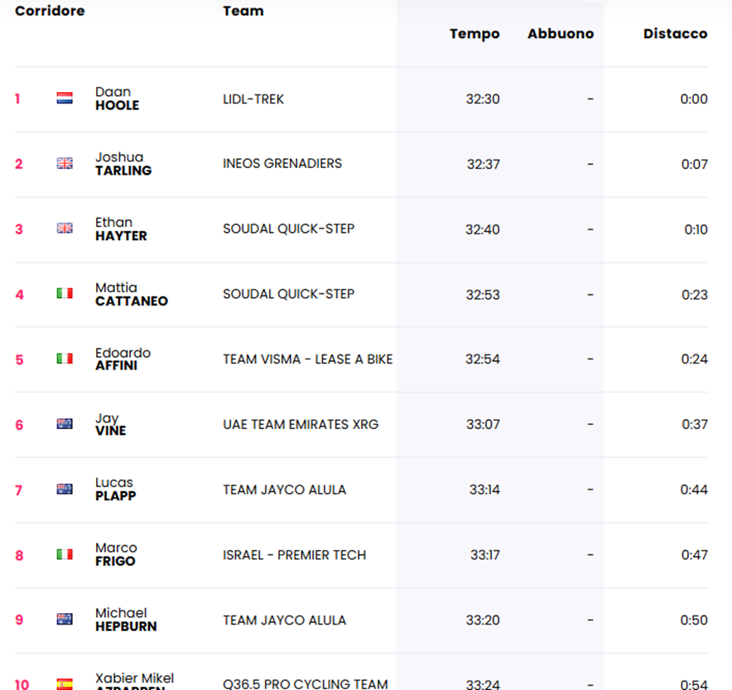This screenshot has width=732, height=690.
Task: Click the British flag next to Joshua Tarling
Action: pyautogui.click(x=65, y=163)
